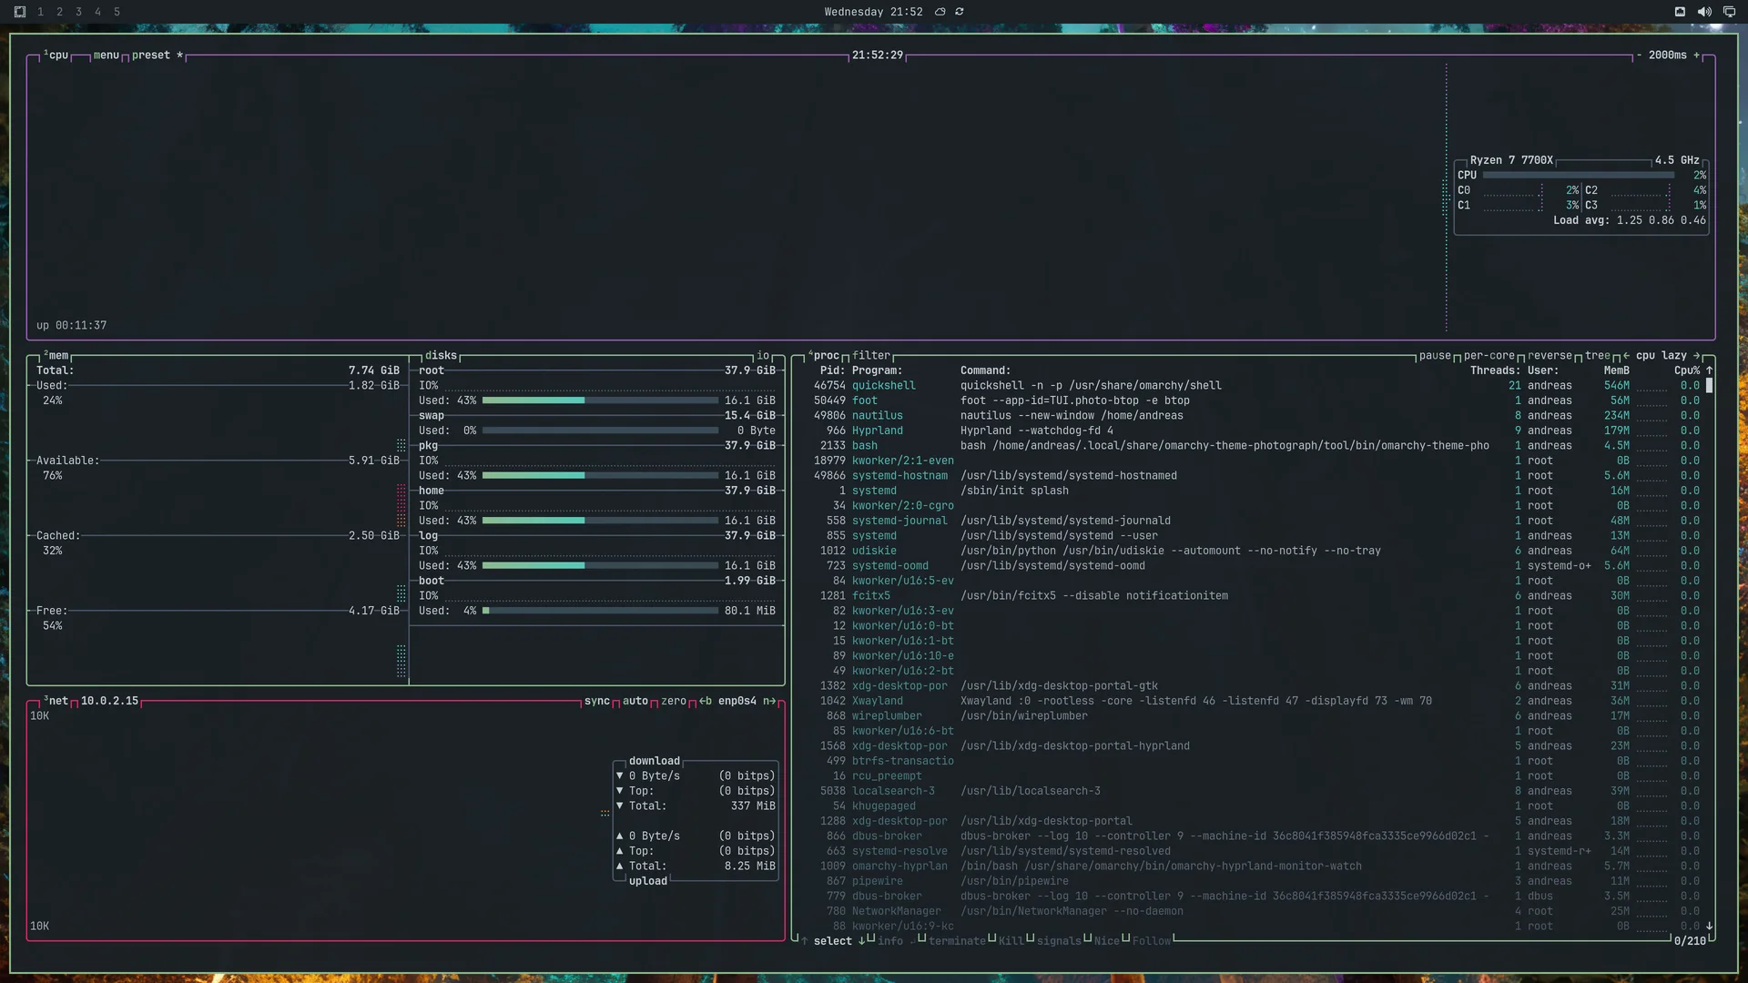The height and width of the screenshot is (983, 1748).
Task: Switch to next network interface after enp0s4
Action: [769, 701]
